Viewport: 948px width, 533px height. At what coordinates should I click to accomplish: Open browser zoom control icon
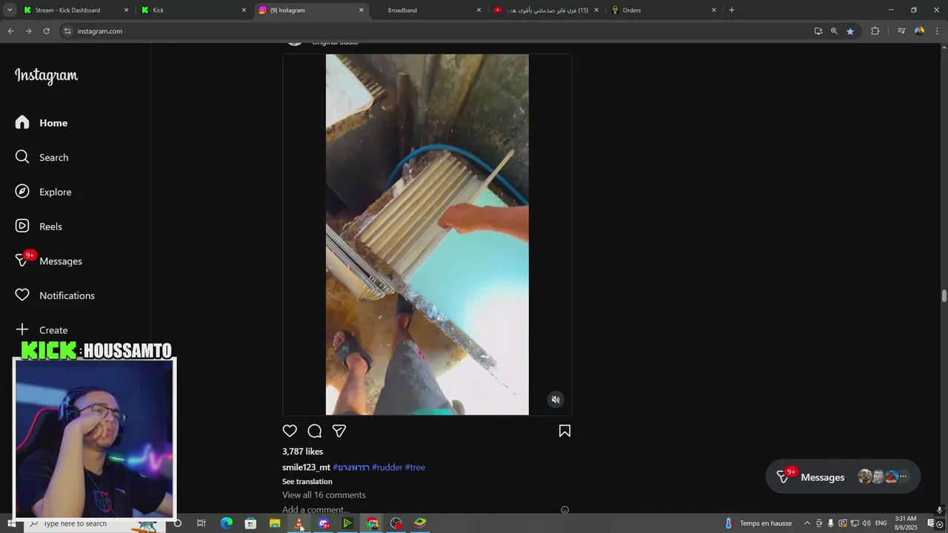tap(834, 31)
